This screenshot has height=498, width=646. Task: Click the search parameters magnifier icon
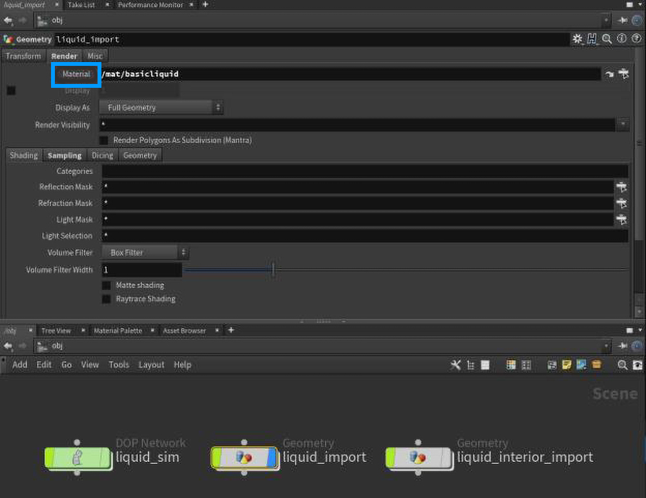[607, 39]
